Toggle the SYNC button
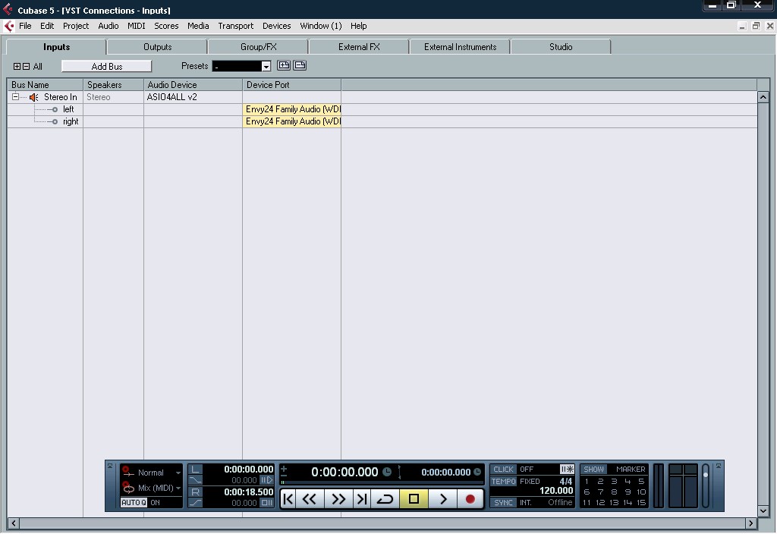This screenshot has width=777, height=534. tap(504, 502)
